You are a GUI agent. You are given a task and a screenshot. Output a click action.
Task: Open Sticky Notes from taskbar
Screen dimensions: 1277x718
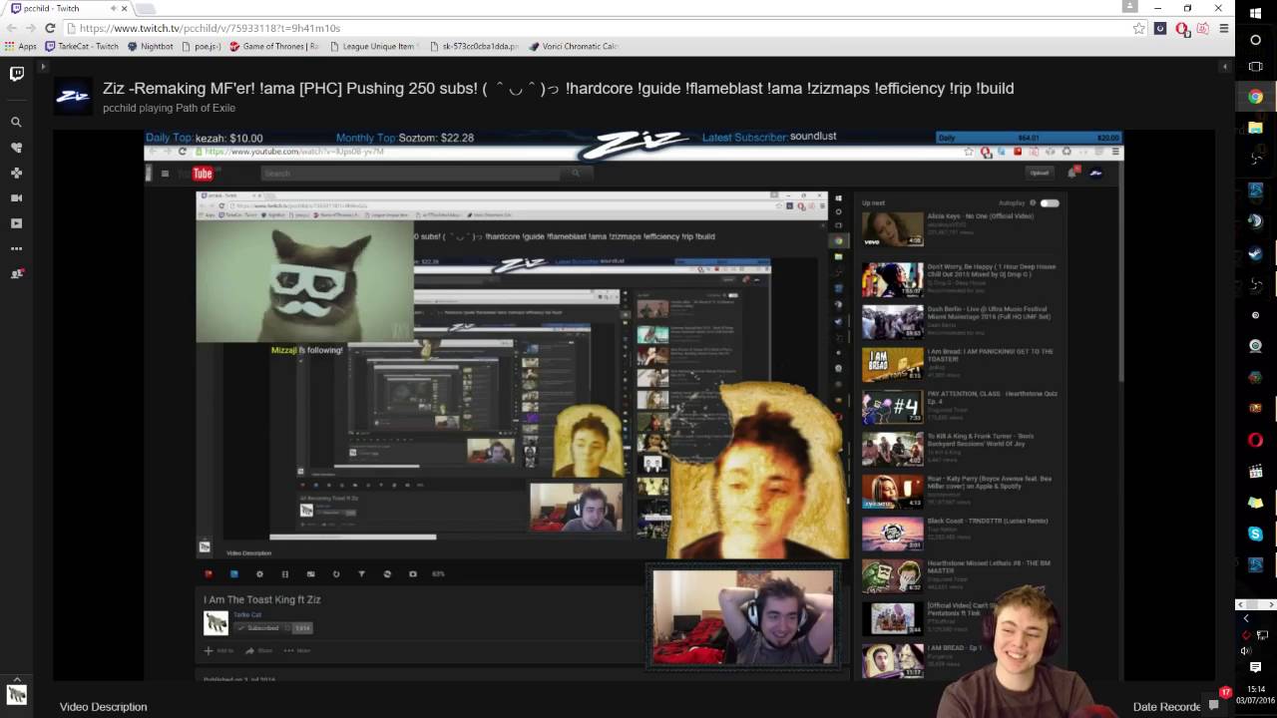point(1255,503)
